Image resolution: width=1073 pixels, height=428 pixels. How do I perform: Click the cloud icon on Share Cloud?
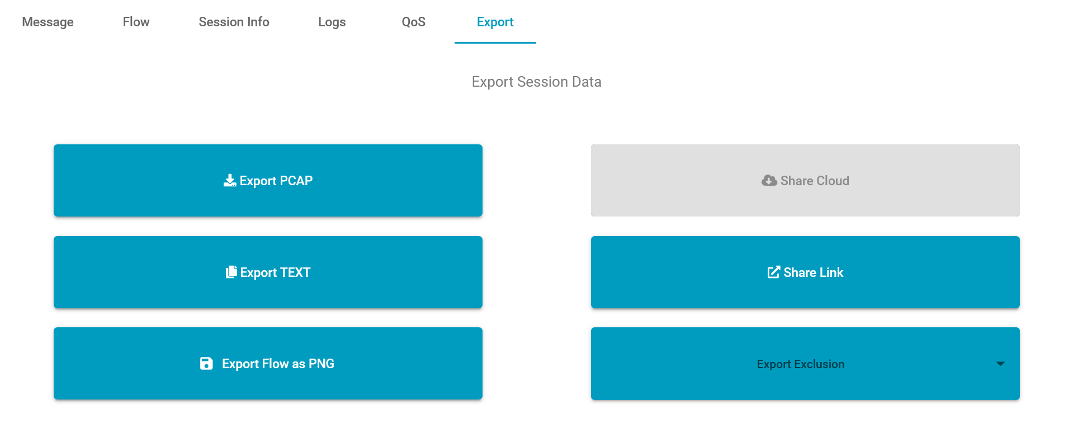tap(769, 181)
